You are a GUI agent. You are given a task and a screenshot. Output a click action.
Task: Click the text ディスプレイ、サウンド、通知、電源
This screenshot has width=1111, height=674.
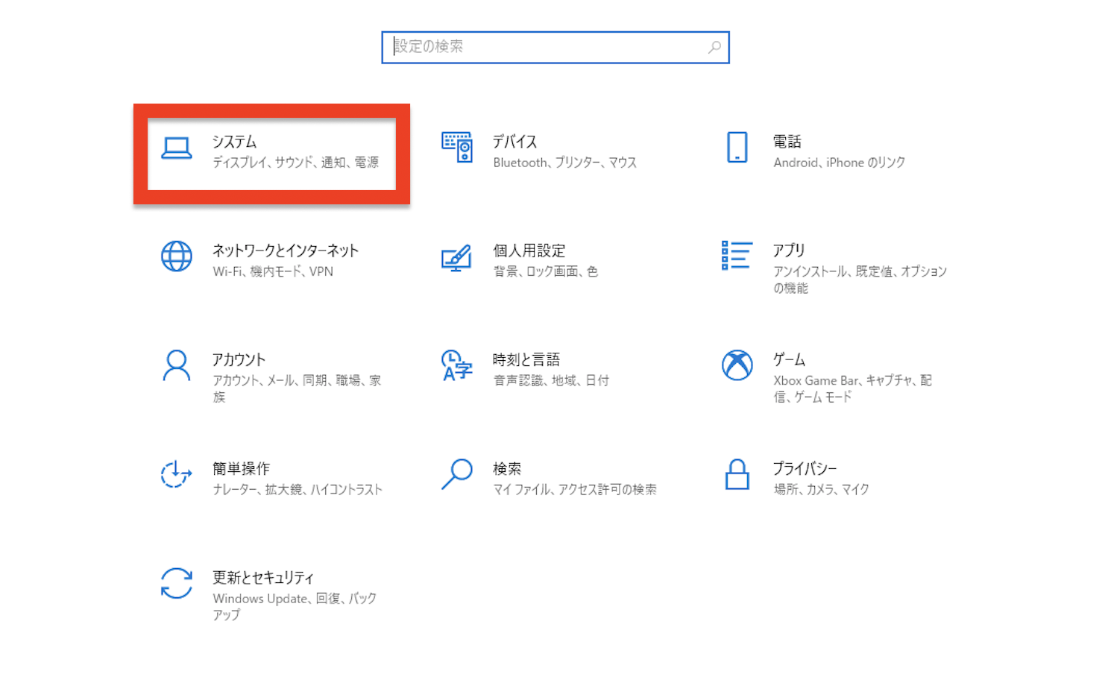[x=296, y=163]
